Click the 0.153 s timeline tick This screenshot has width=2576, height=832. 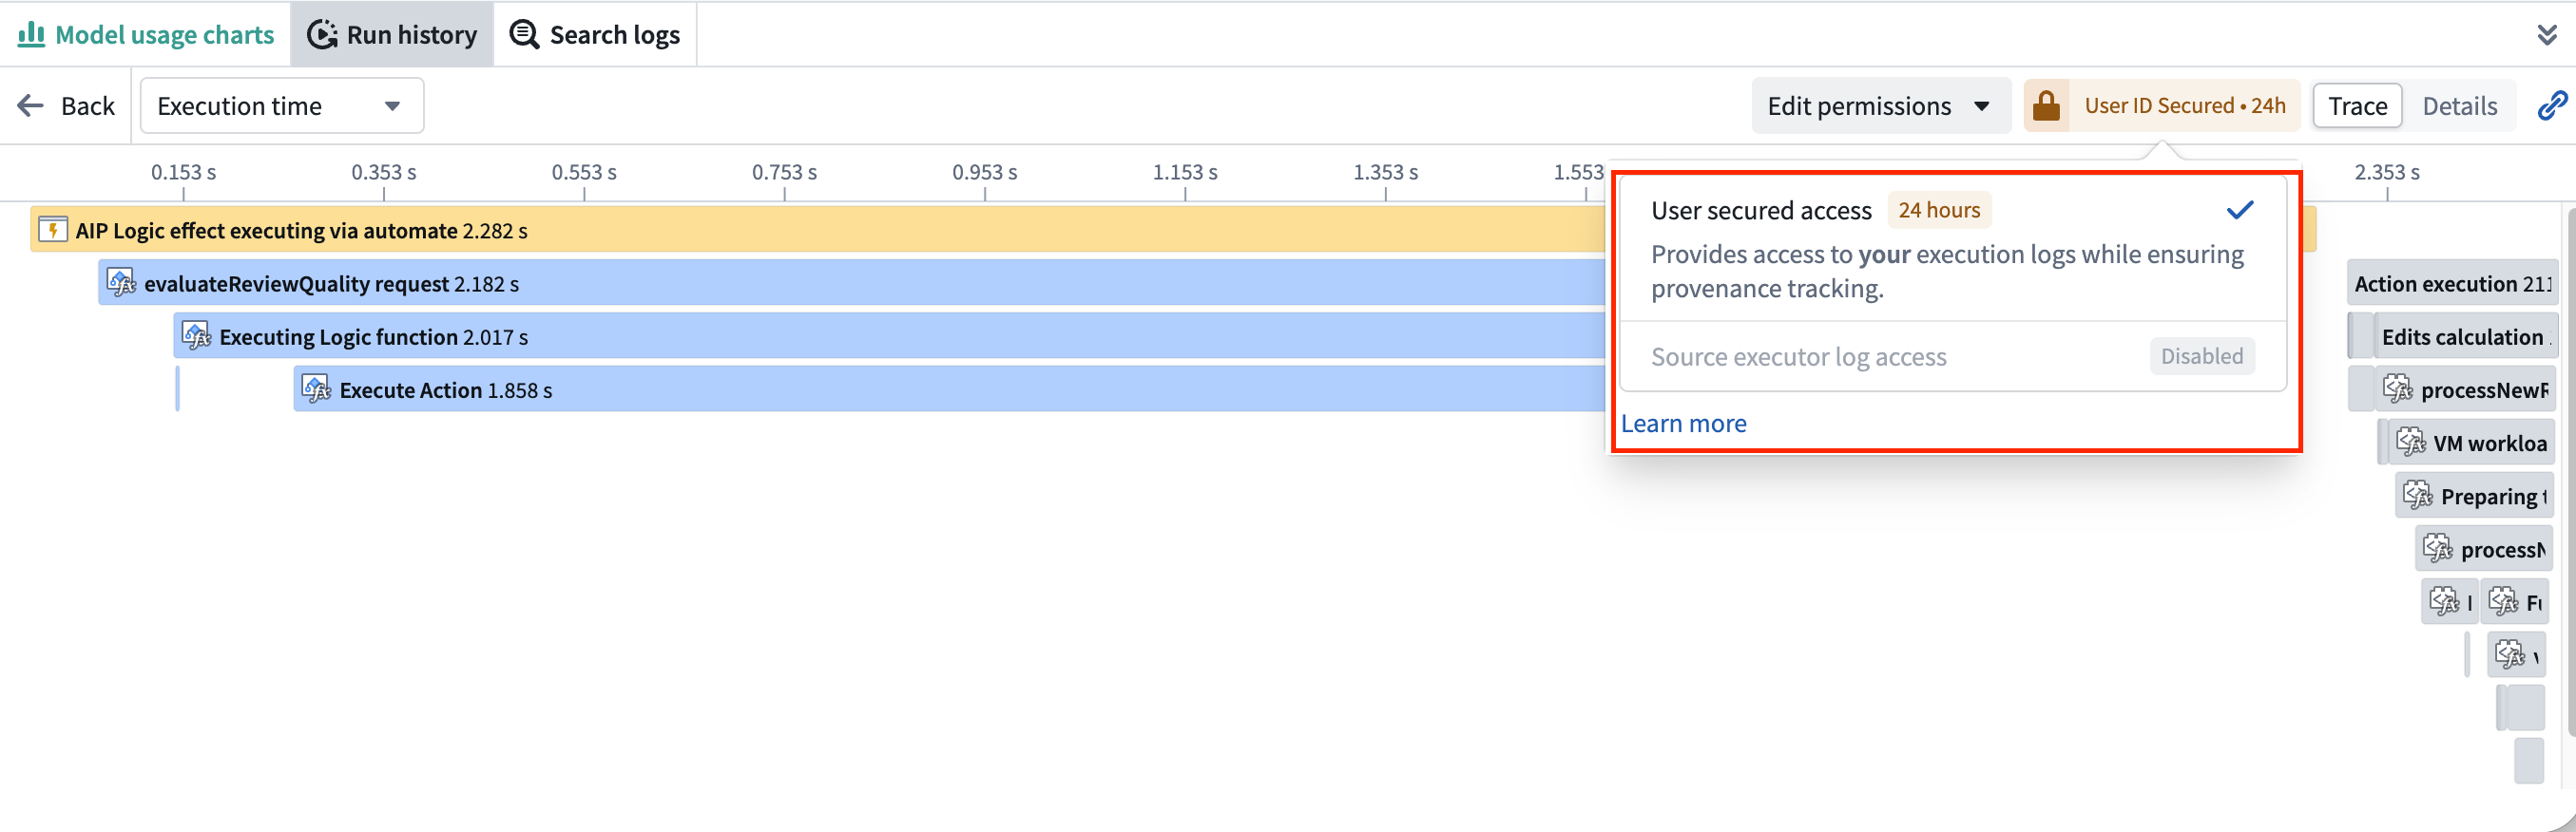pos(183,173)
